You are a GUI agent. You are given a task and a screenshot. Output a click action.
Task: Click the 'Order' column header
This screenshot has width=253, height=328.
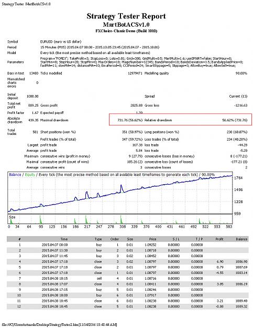tap(115, 239)
